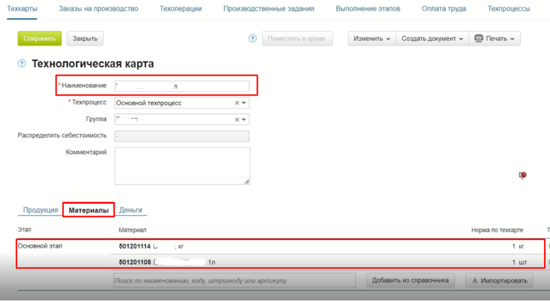Screen dimensions: 550x301
Task: Click the printer icon in Печать button
Action: click(x=479, y=38)
